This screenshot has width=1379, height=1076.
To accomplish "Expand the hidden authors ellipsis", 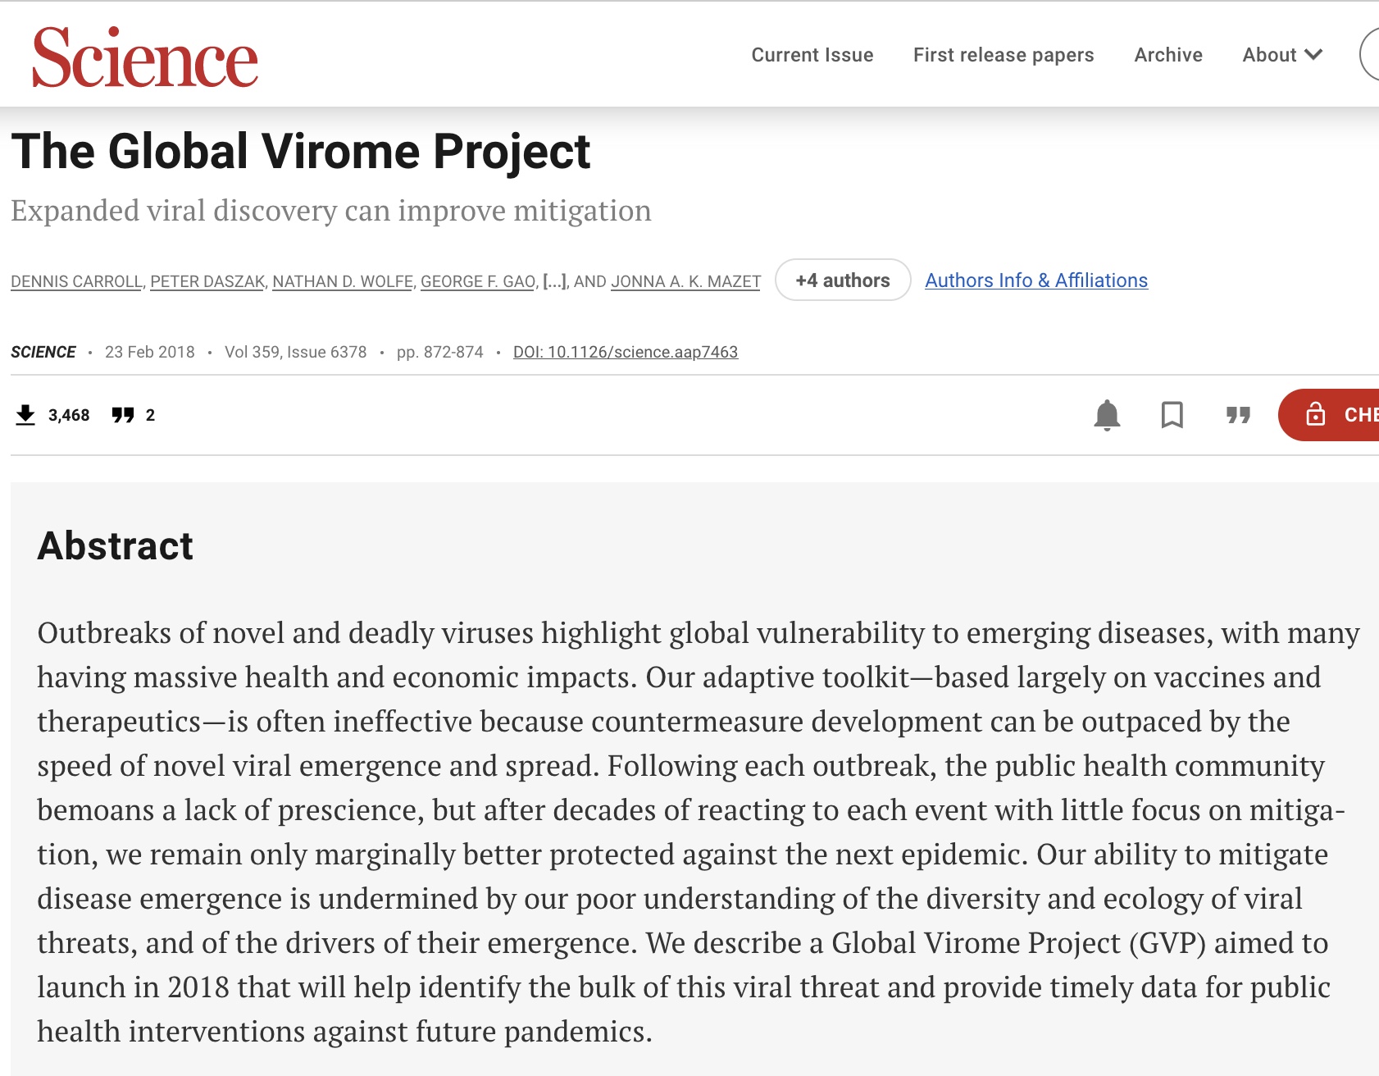I will point(555,281).
